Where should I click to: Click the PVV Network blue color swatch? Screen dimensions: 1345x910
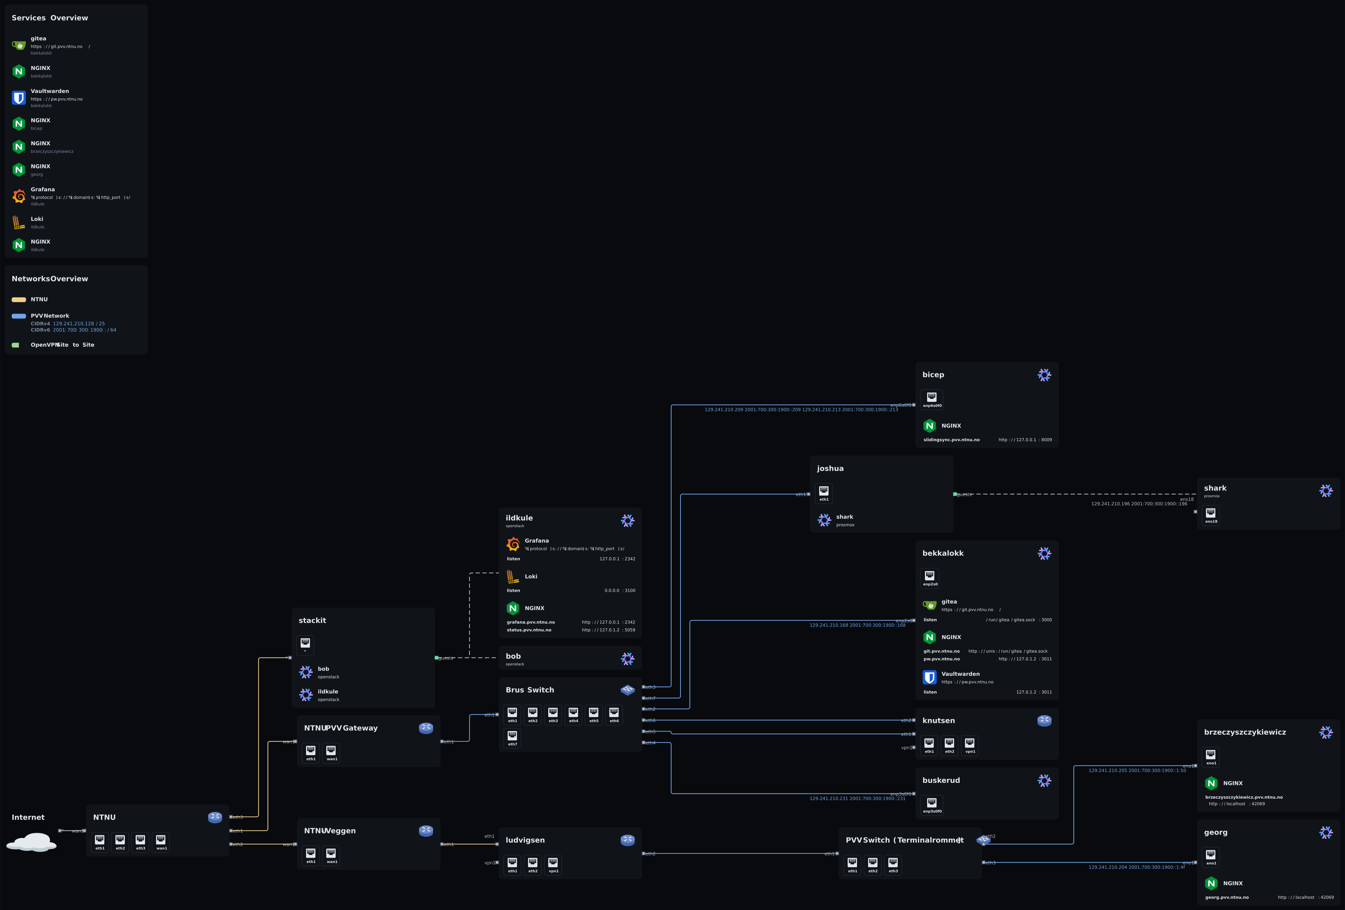pos(19,316)
